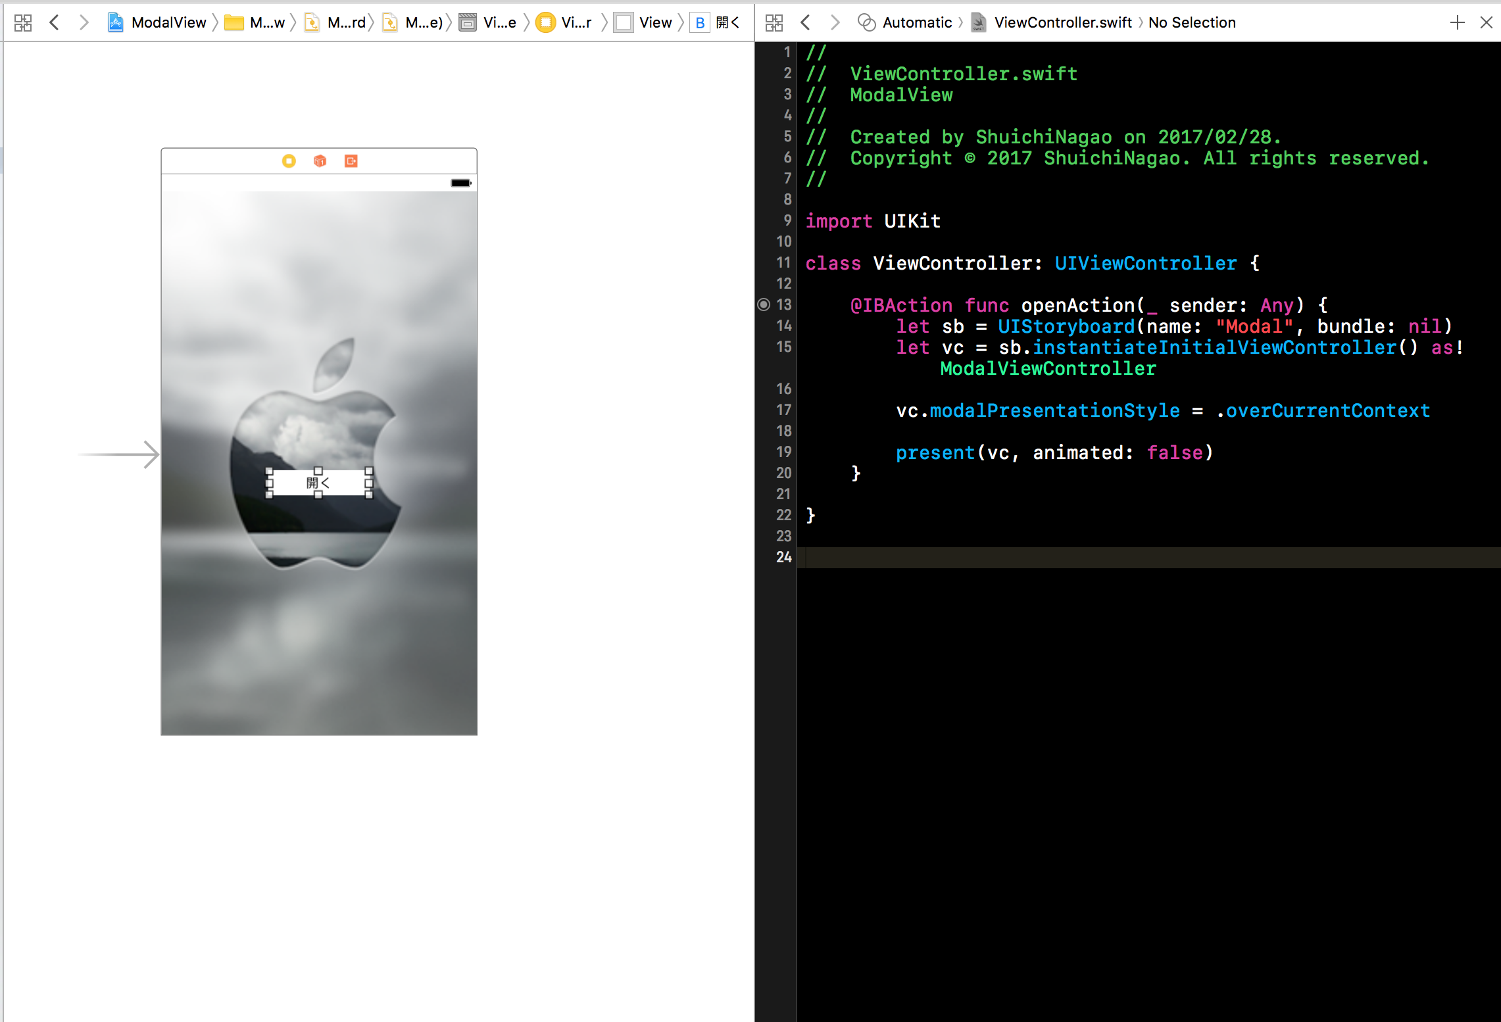Click modalPresentationStyle property in code
The height and width of the screenshot is (1022, 1501).
pyautogui.click(x=1054, y=410)
